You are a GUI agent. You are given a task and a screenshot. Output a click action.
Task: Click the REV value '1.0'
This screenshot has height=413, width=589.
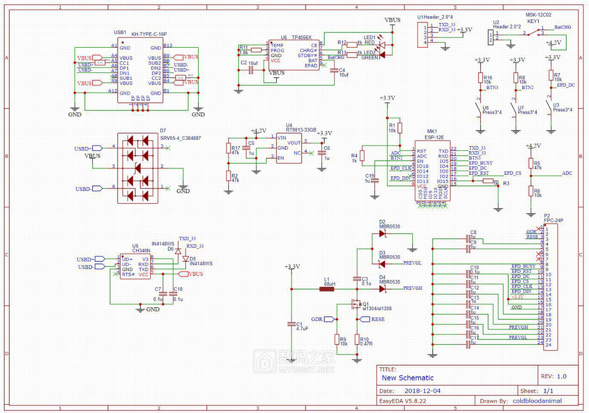click(x=562, y=376)
